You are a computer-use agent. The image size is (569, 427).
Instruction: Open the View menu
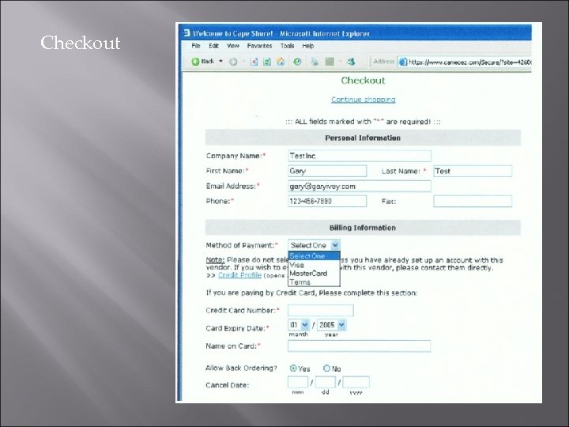[x=233, y=46]
